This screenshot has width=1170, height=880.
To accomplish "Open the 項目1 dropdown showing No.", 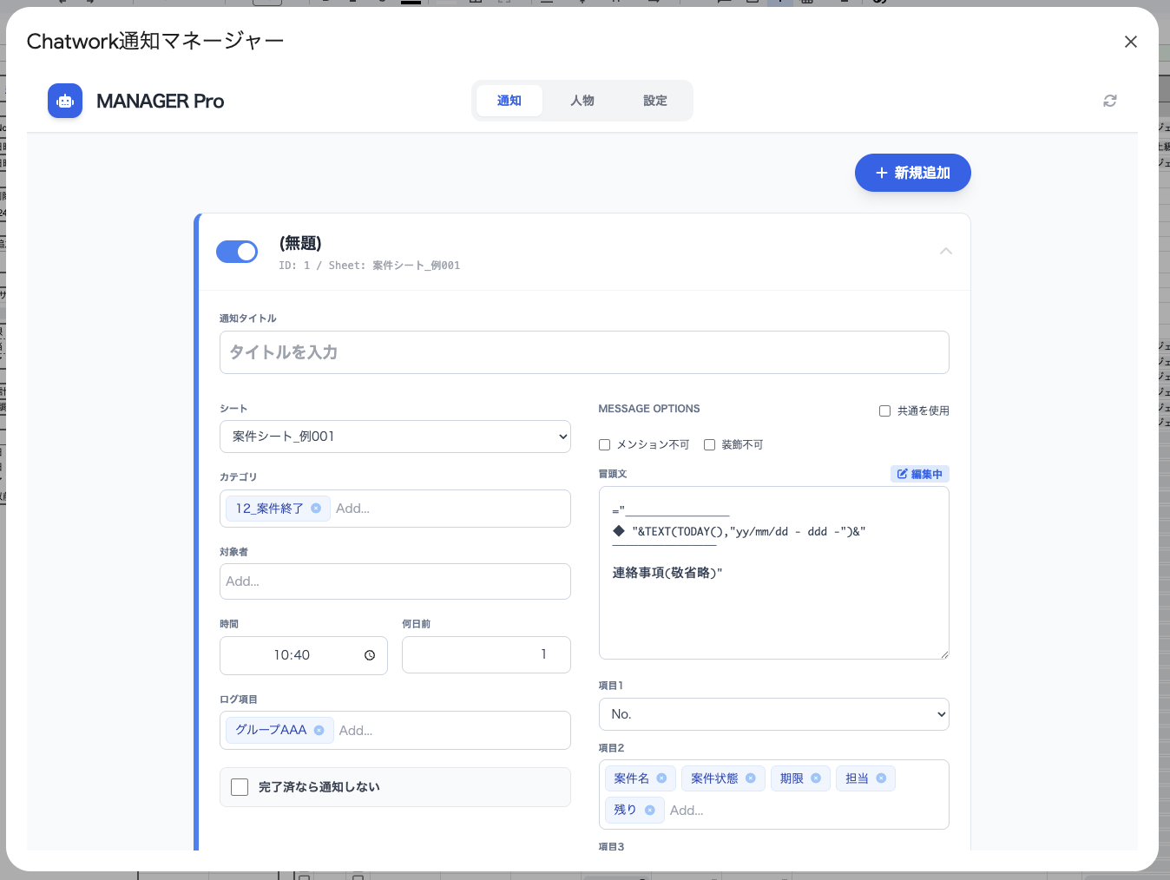I will [x=773, y=713].
